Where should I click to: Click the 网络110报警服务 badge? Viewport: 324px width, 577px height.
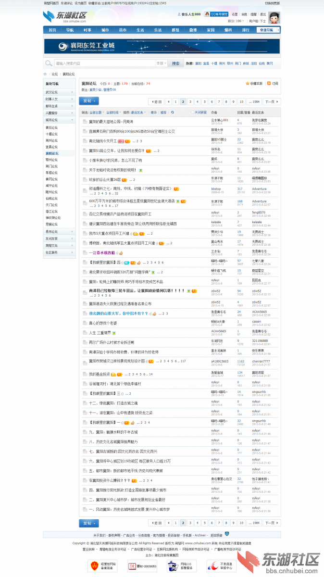coord(182,566)
